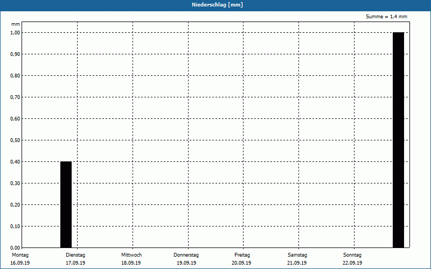Click the date 18.09.19
Screen dimensions: 431x269
point(131,263)
